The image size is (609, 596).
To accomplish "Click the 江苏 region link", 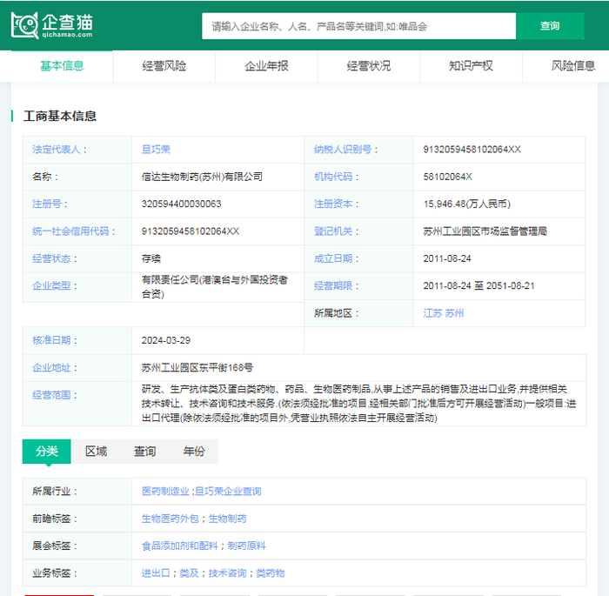I will point(432,313).
